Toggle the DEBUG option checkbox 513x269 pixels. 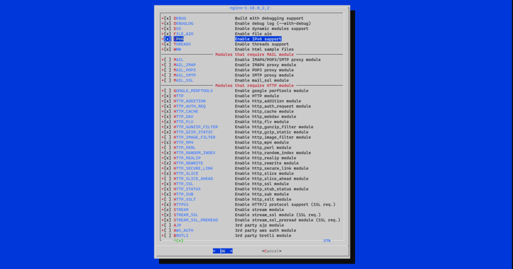167,19
